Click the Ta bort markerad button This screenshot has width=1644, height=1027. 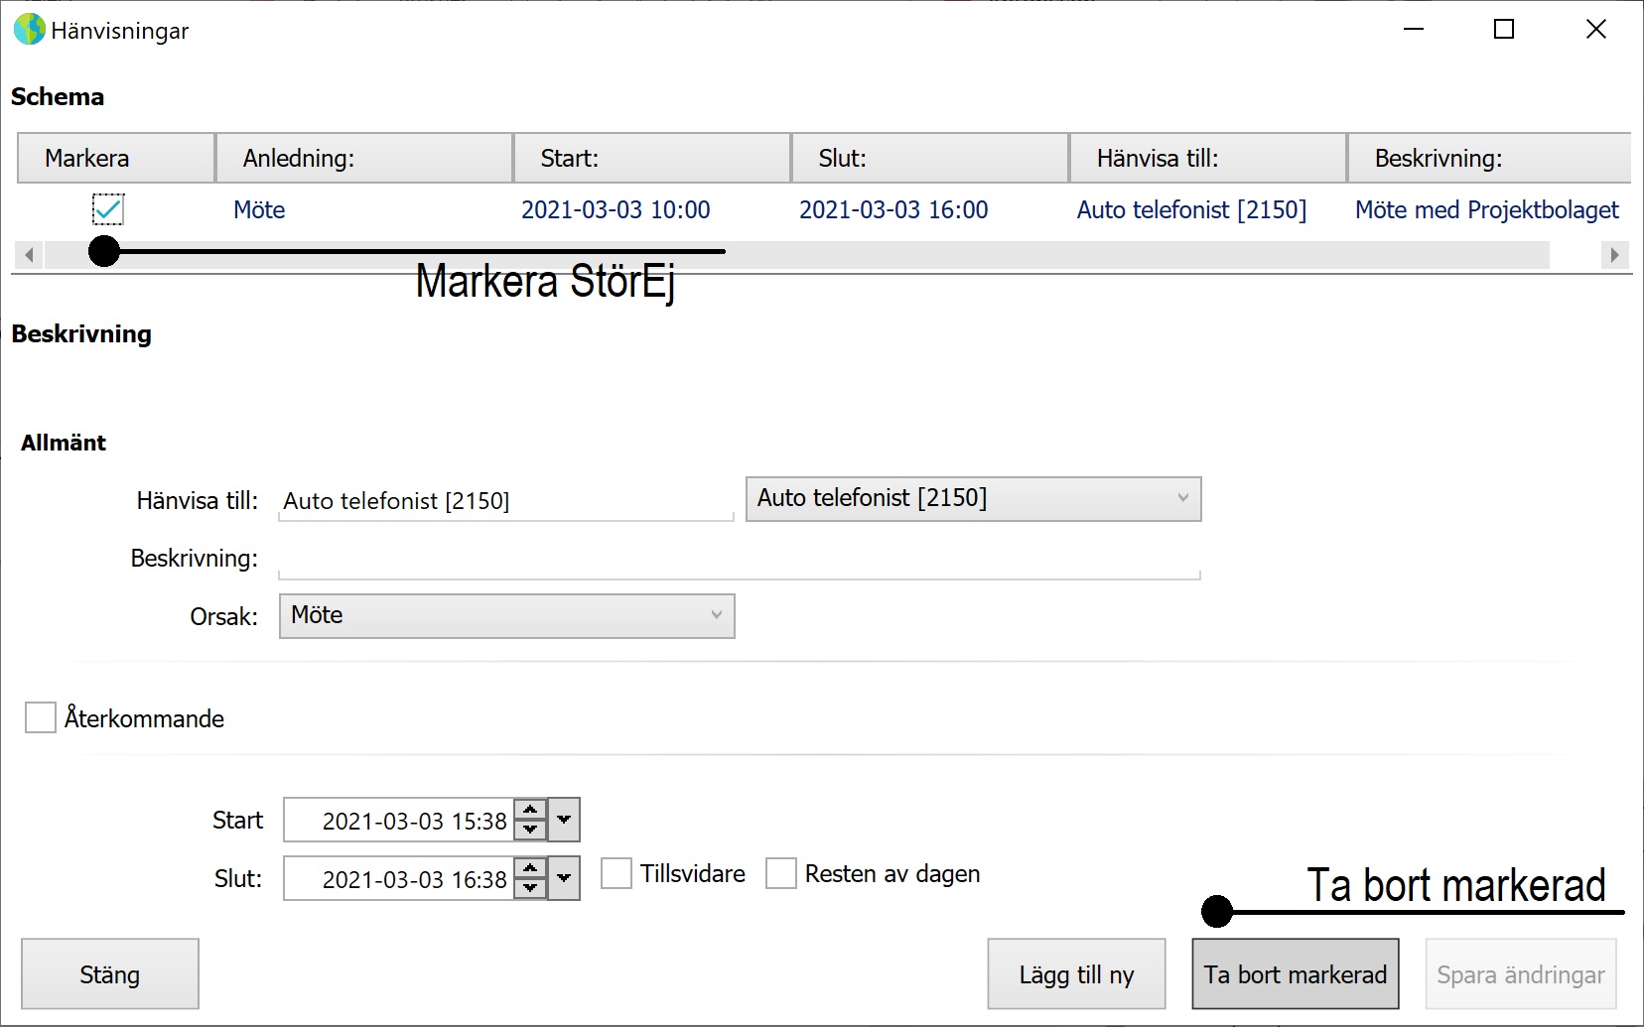point(1296,974)
